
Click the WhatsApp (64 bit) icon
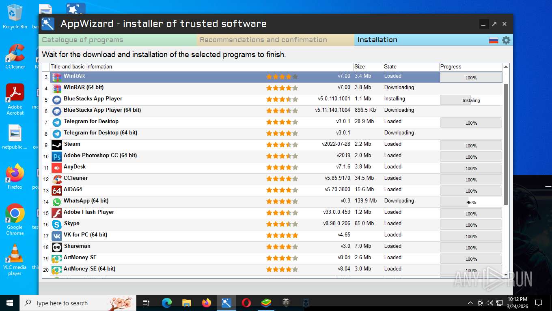point(57,202)
